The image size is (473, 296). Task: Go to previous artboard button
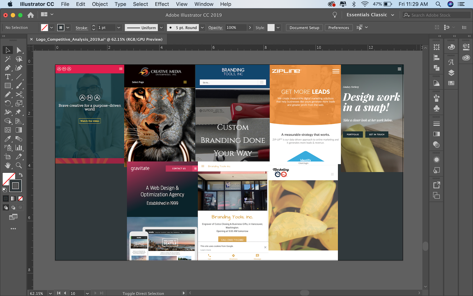click(x=65, y=293)
